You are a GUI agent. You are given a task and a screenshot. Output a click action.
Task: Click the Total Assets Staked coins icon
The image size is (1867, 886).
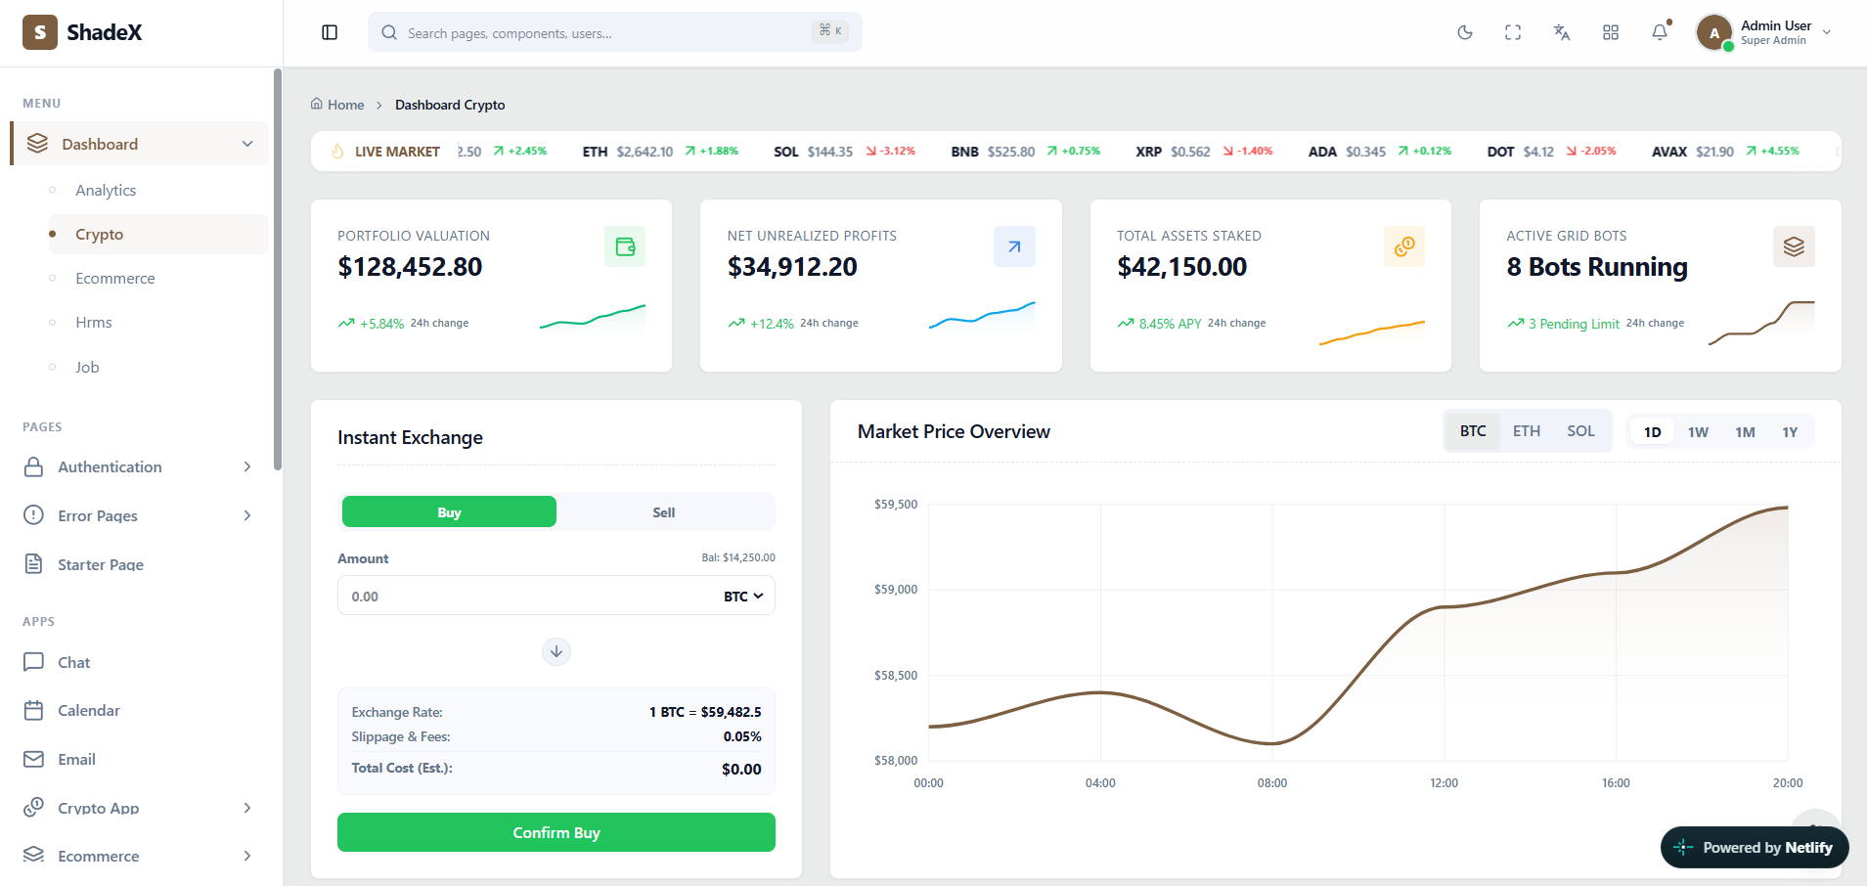(1404, 246)
